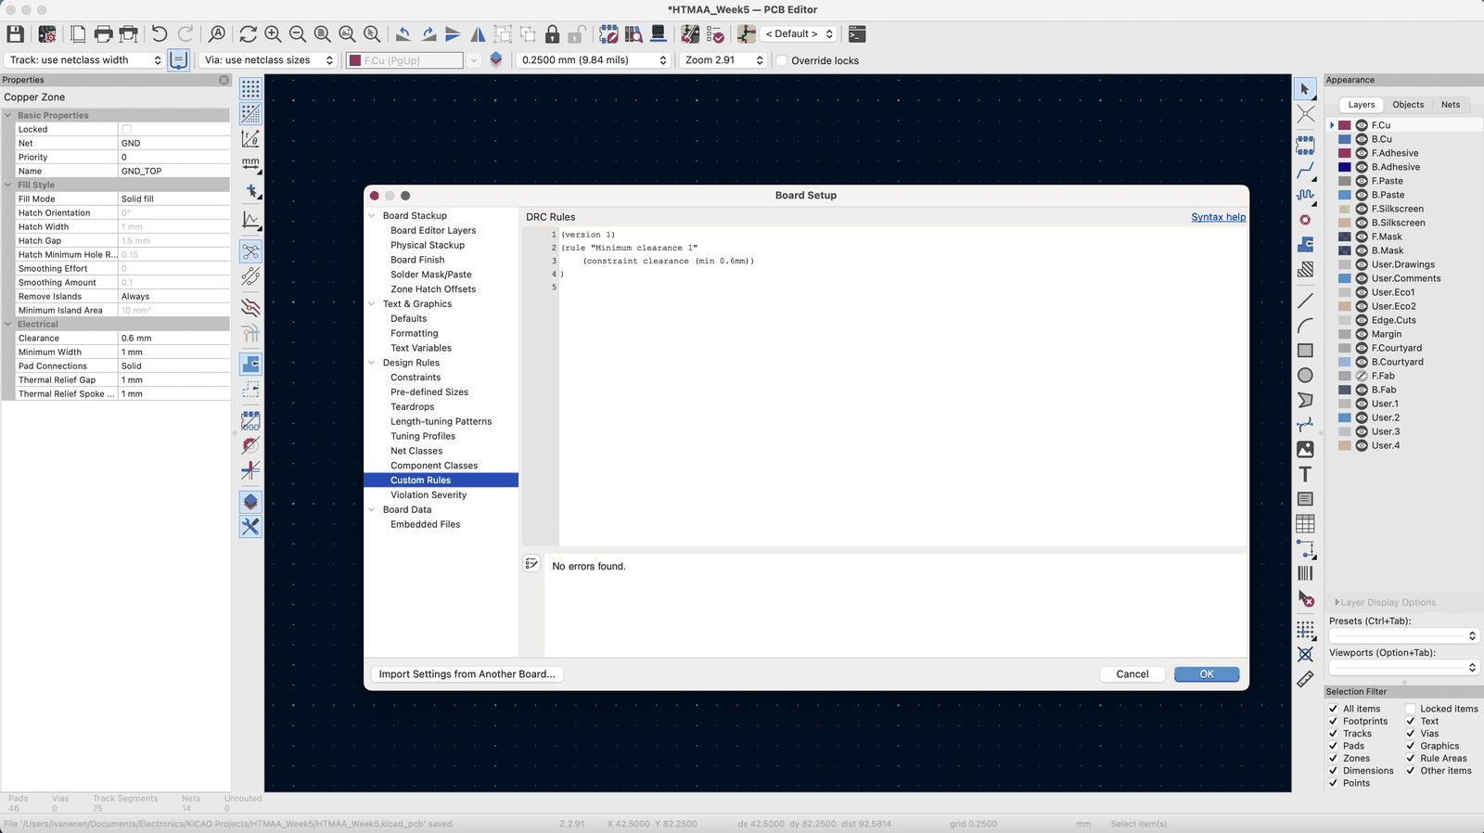Click the B.Cu layer color swatch
Image resolution: width=1484 pixels, height=833 pixels.
[x=1345, y=139]
